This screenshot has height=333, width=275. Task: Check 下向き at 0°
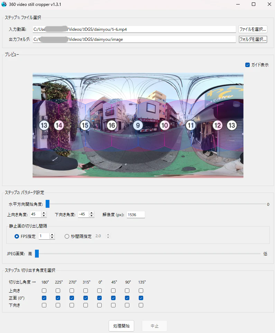[x=100, y=305]
